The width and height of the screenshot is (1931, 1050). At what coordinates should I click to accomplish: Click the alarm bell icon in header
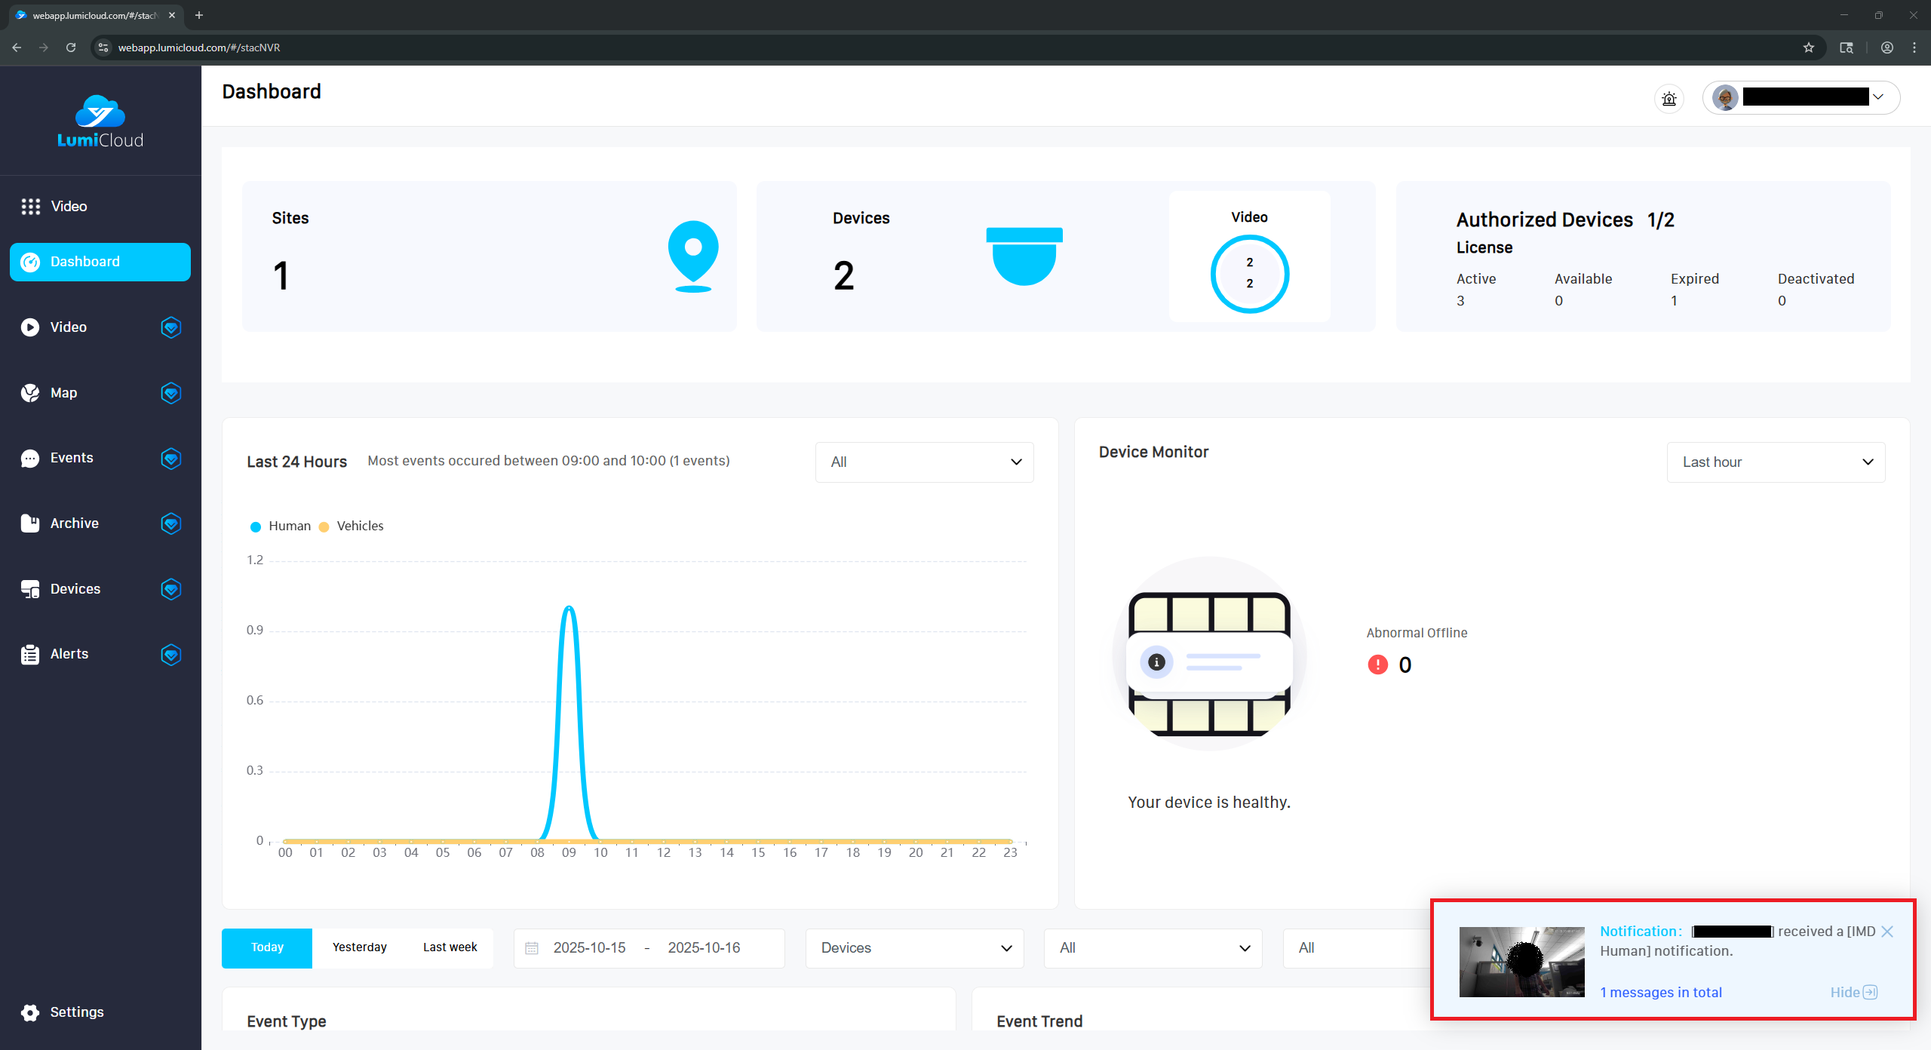tap(1669, 98)
